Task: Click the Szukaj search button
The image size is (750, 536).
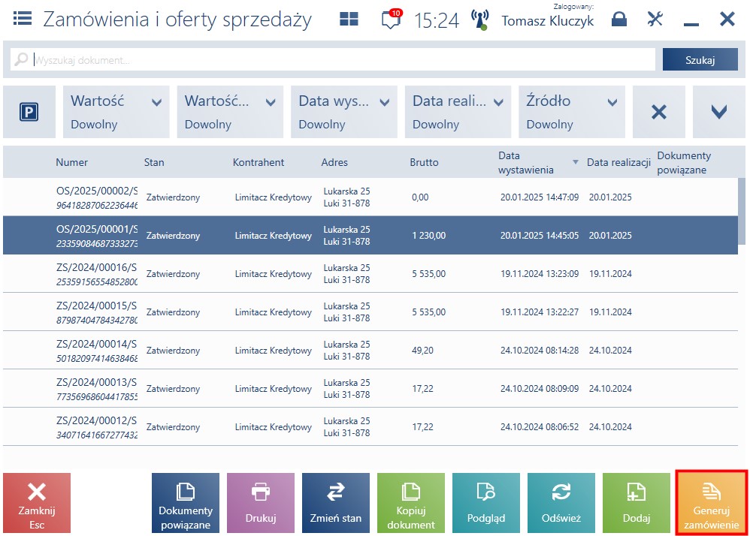Action: pyautogui.click(x=700, y=60)
